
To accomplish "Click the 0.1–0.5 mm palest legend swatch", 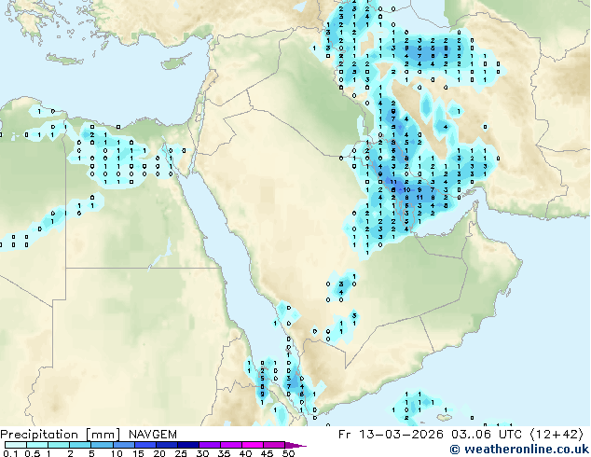I will tap(16, 445).
